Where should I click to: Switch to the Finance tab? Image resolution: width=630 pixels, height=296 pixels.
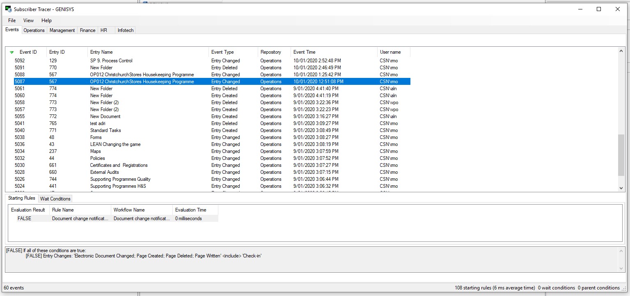(87, 30)
